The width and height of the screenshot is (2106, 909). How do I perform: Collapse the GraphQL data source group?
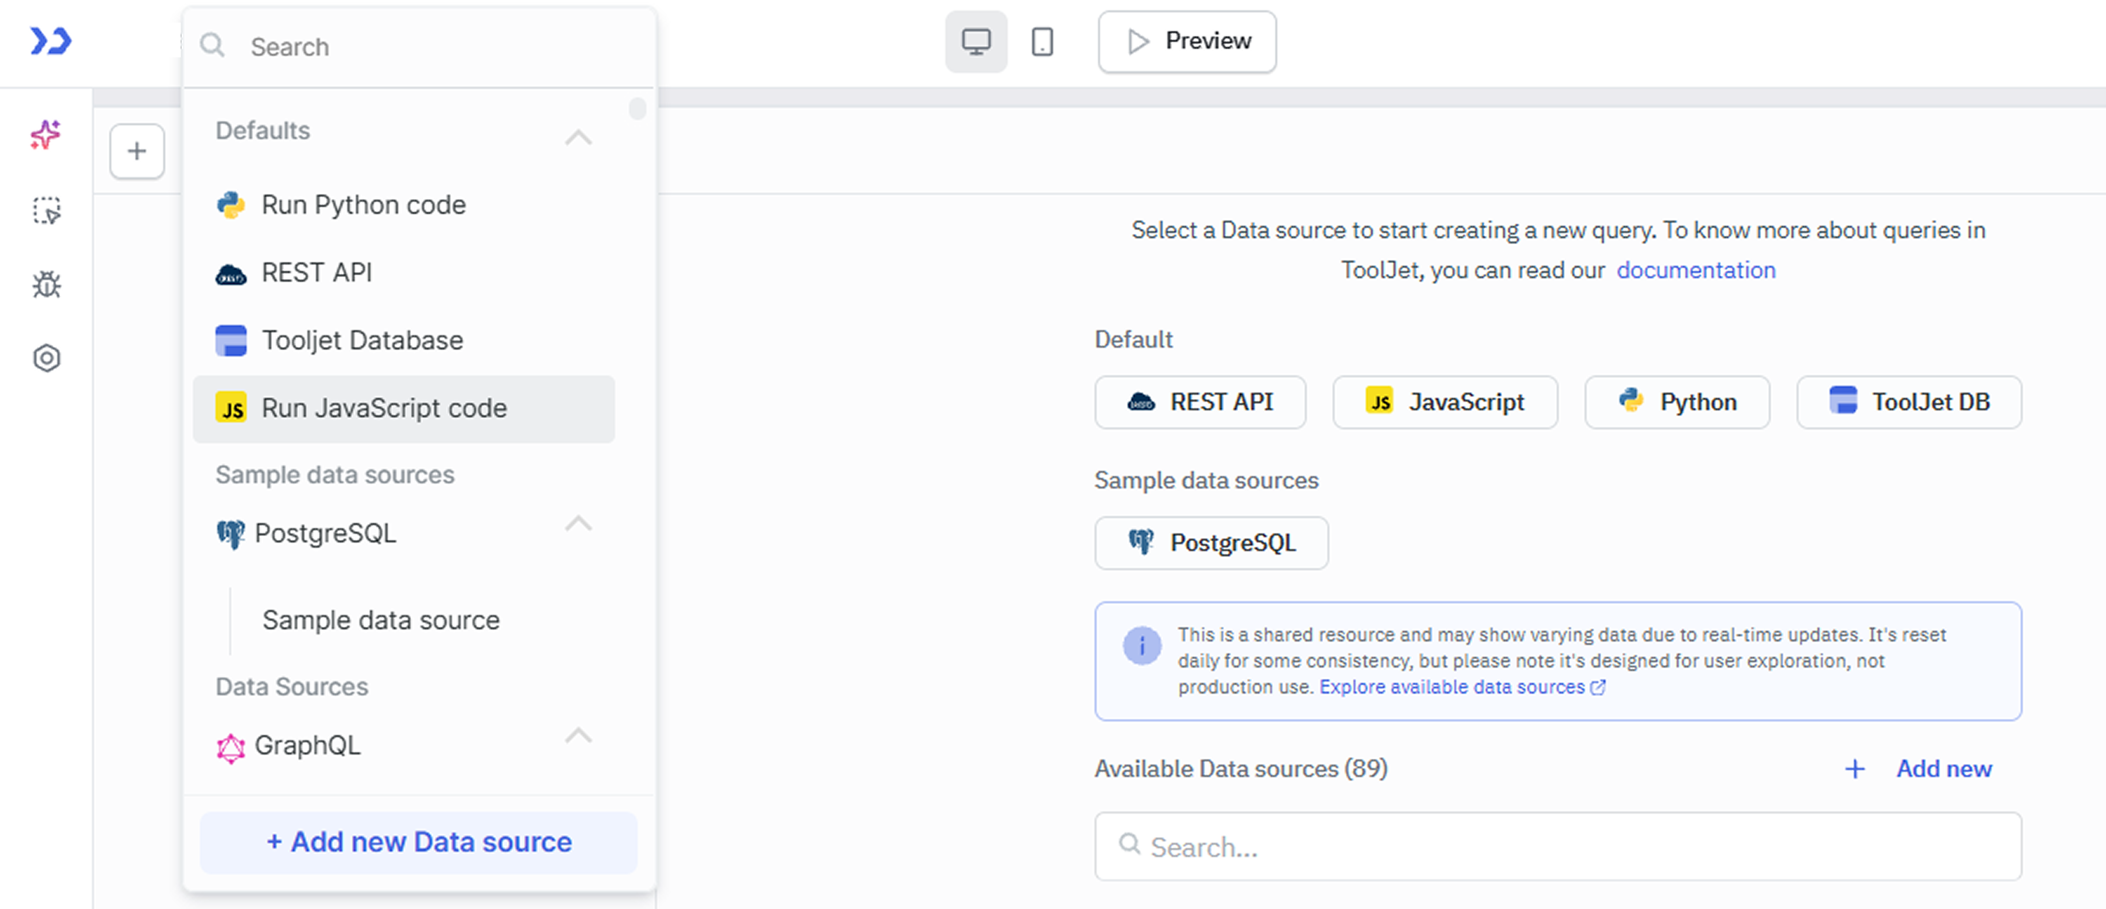coord(578,735)
